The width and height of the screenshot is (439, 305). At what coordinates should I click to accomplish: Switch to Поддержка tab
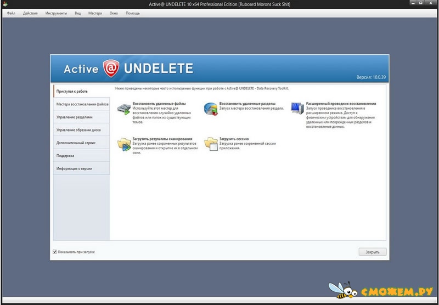coord(81,156)
